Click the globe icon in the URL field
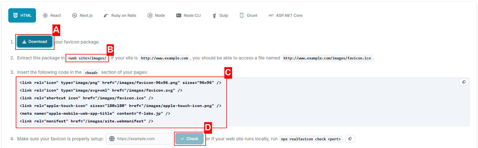This screenshot has height=148, width=478. pos(112,139)
